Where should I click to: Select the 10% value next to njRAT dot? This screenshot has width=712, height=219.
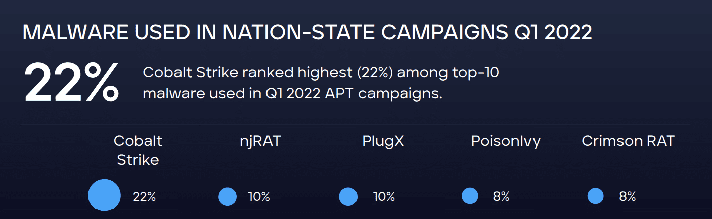click(x=259, y=197)
